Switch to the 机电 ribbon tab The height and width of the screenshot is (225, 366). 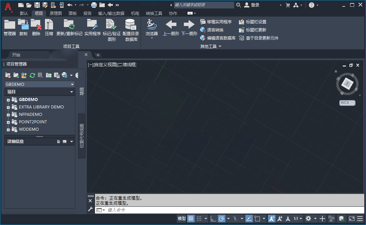click(x=135, y=13)
